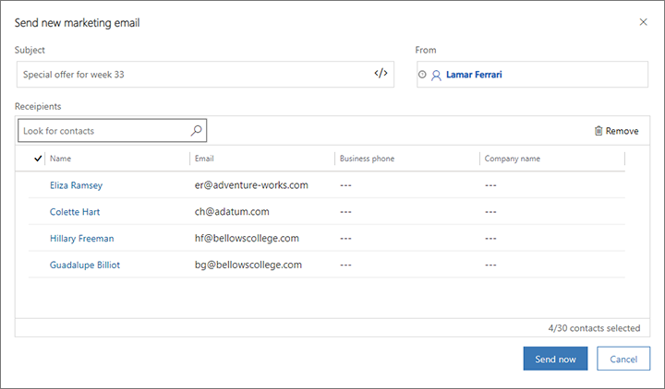This screenshot has height=389, width=665.
Task: Sort by the Name column header
Action: [x=60, y=159]
